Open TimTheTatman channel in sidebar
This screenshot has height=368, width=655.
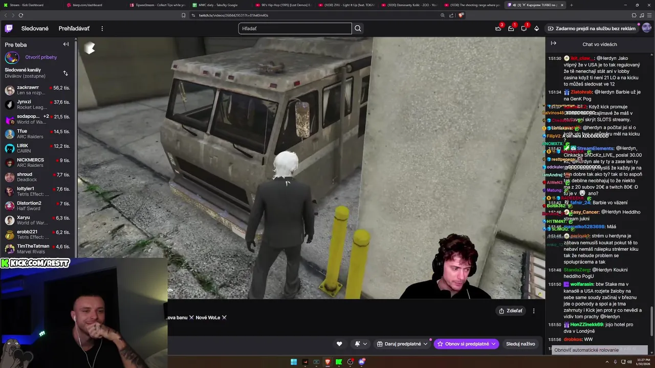click(x=37, y=249)
